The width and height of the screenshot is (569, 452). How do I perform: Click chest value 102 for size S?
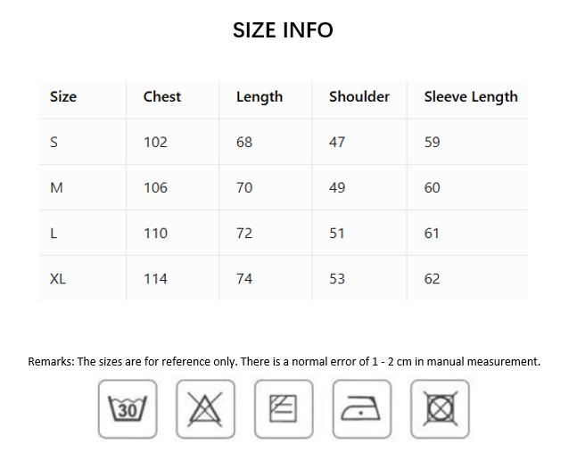point(155,142)
